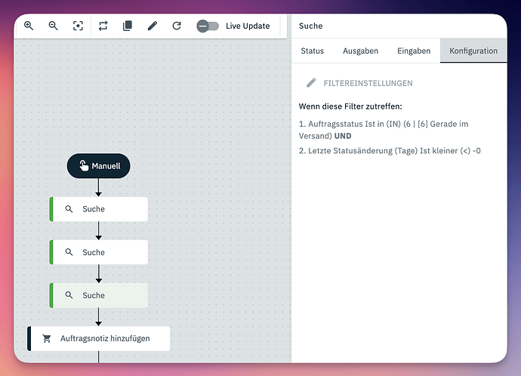Click the Filtereinstellungen heading label

[368, 83]
